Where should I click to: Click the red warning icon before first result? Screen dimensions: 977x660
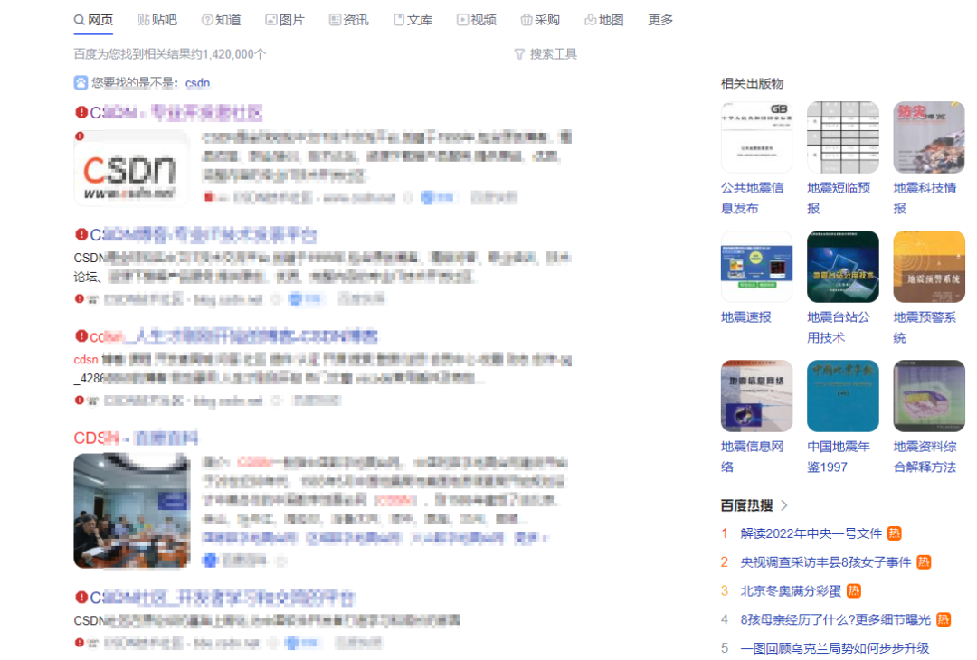coord(81,112)
